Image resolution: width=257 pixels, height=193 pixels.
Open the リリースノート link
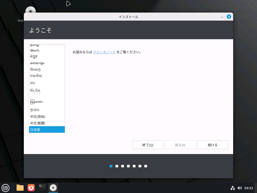click(x=104, y=52)
